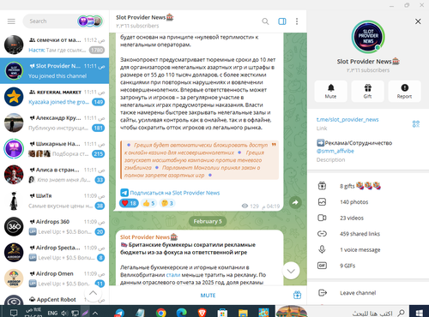
Task: Open the 459 shared links list
Action: point(368,234)
